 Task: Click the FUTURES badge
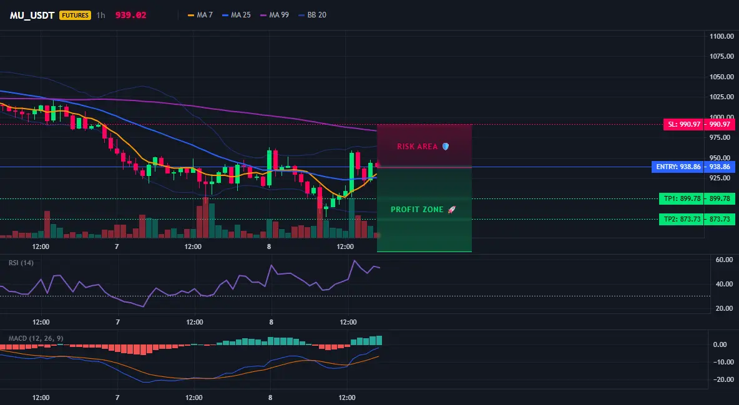tap(75, 15)
